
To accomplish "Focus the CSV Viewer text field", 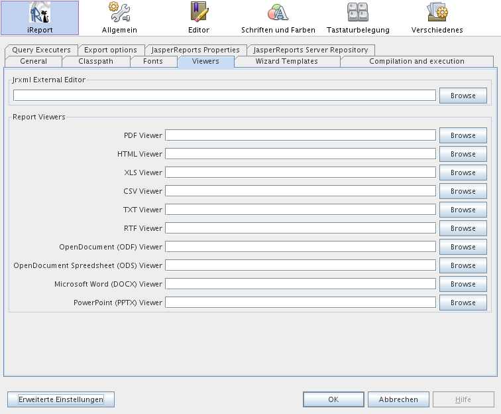I will pyautogui.click(x=300, y=191).
